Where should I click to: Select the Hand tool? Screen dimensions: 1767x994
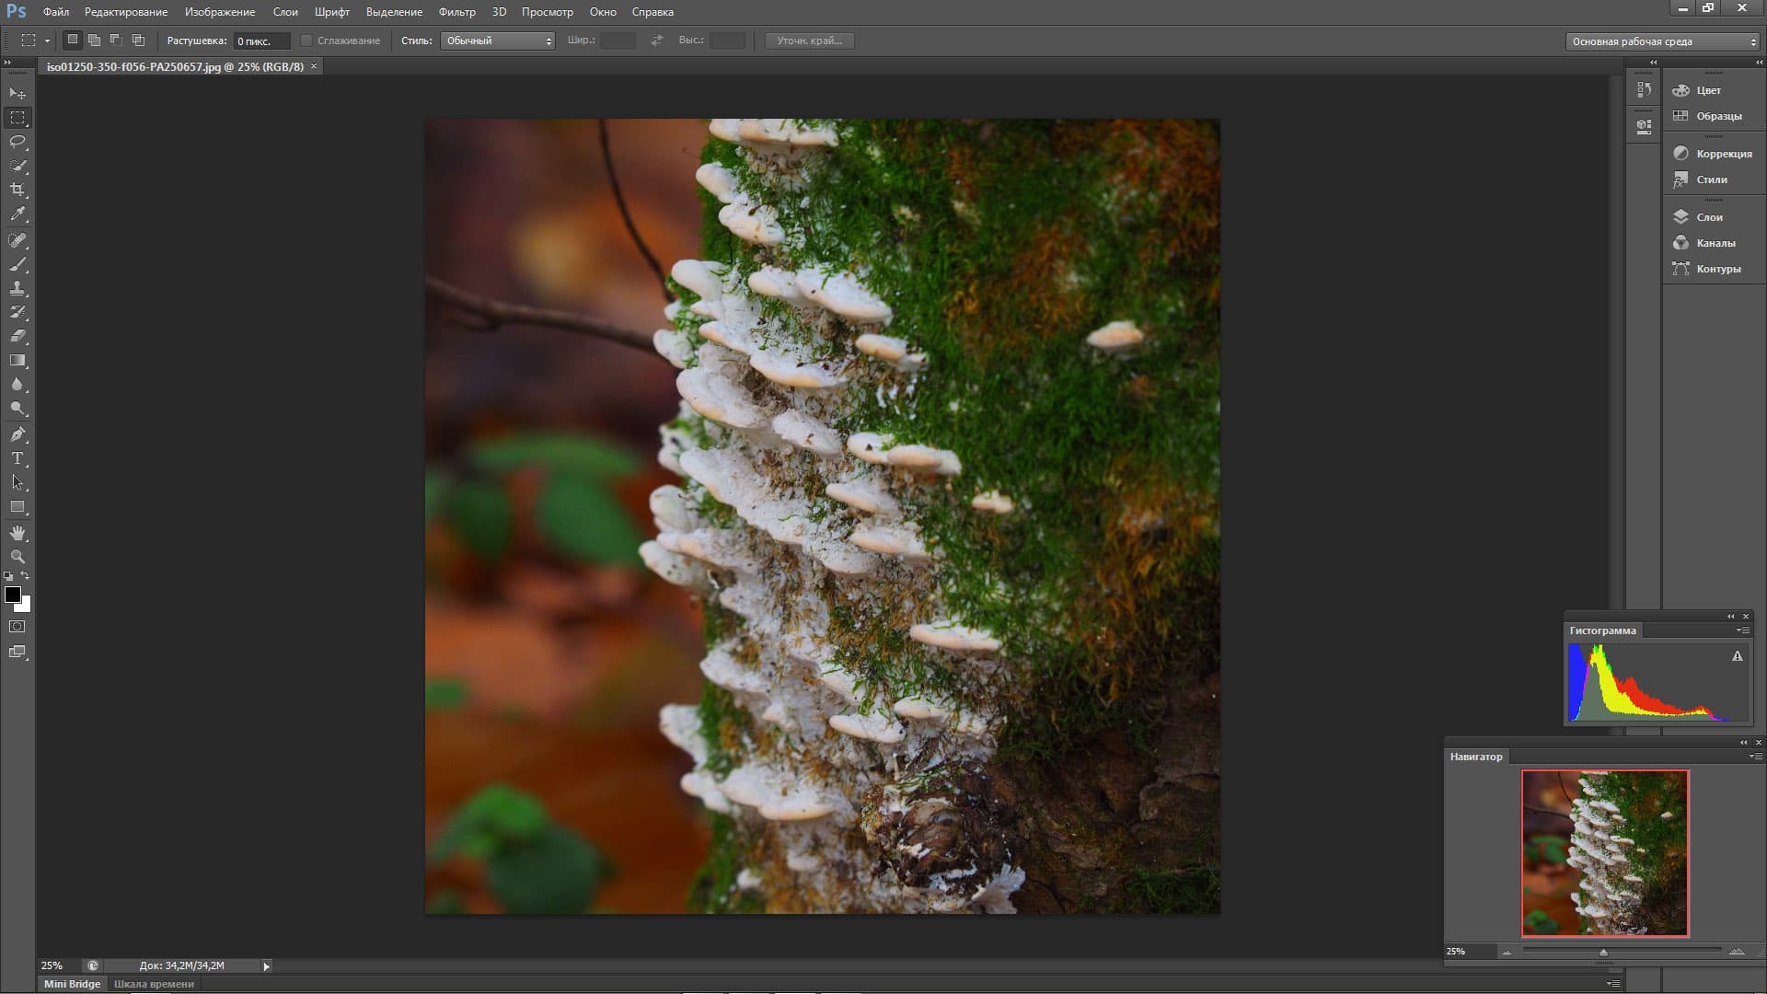[17, 533]
